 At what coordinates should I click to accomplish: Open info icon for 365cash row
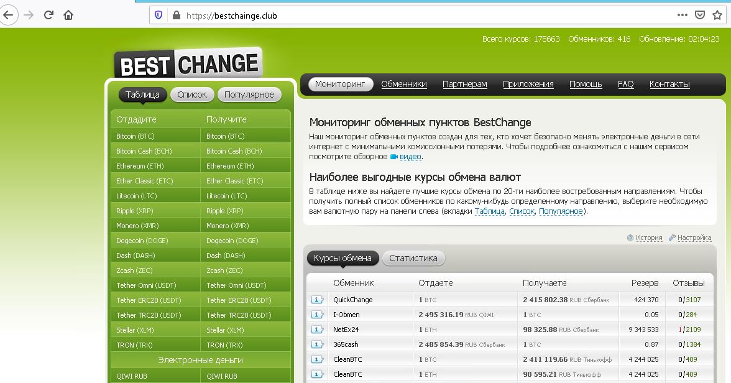pos(317,344)
